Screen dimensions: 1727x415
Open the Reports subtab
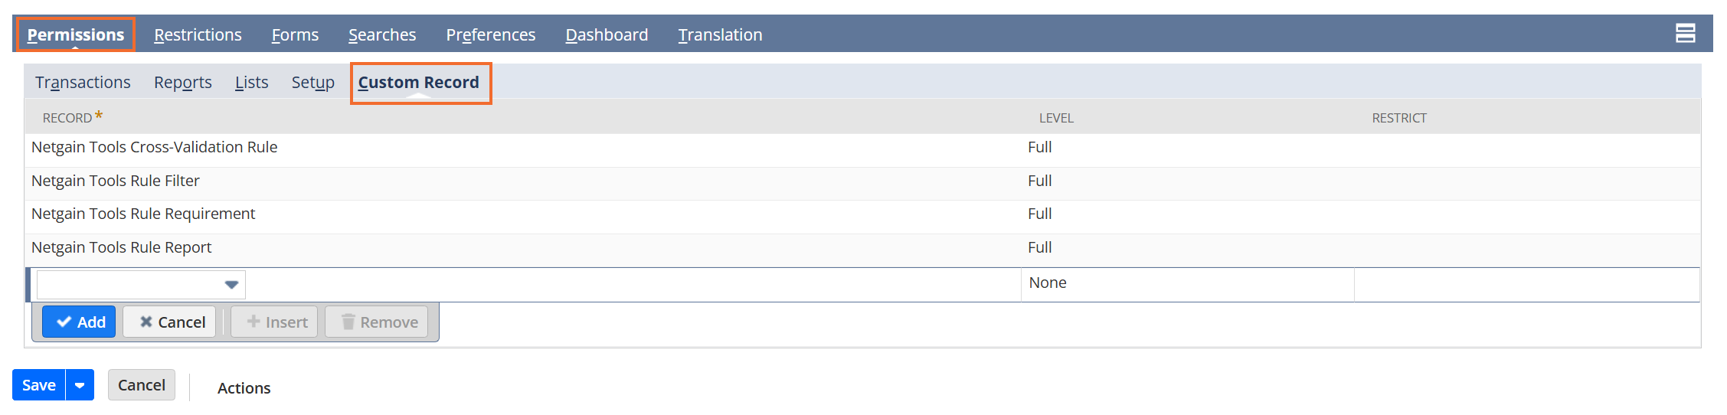[x=182, y=82]
